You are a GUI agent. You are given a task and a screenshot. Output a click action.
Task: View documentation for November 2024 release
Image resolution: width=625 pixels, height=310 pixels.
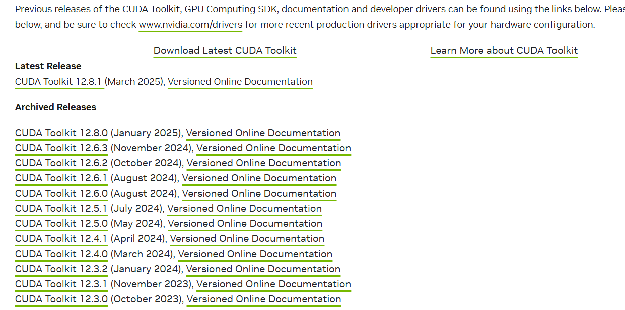coord(273,148)
